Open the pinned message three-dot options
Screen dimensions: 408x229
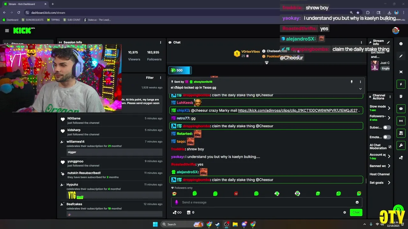coord(361,82)
